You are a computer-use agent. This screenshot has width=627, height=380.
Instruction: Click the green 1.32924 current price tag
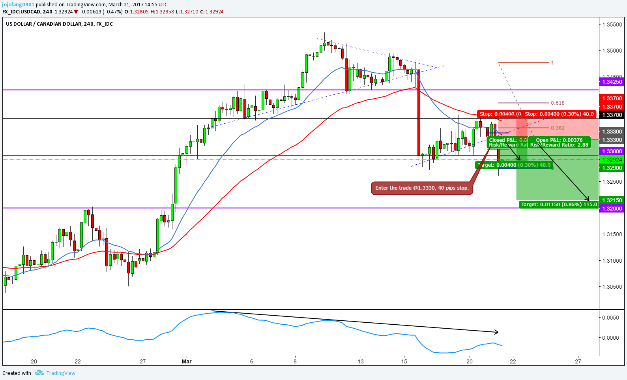pos(612,160)
